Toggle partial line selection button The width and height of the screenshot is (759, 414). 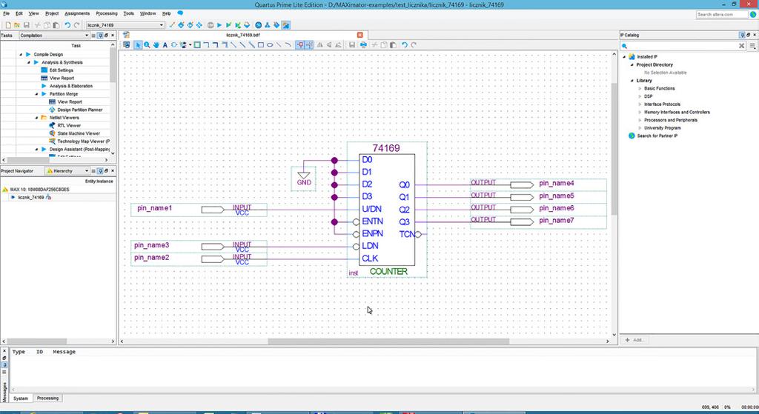tap(309, 45)
